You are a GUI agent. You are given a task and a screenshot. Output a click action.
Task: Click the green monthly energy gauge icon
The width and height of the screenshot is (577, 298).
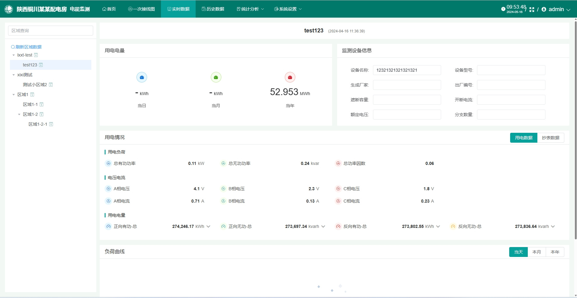pyautogui.click(x=216, y=77)
